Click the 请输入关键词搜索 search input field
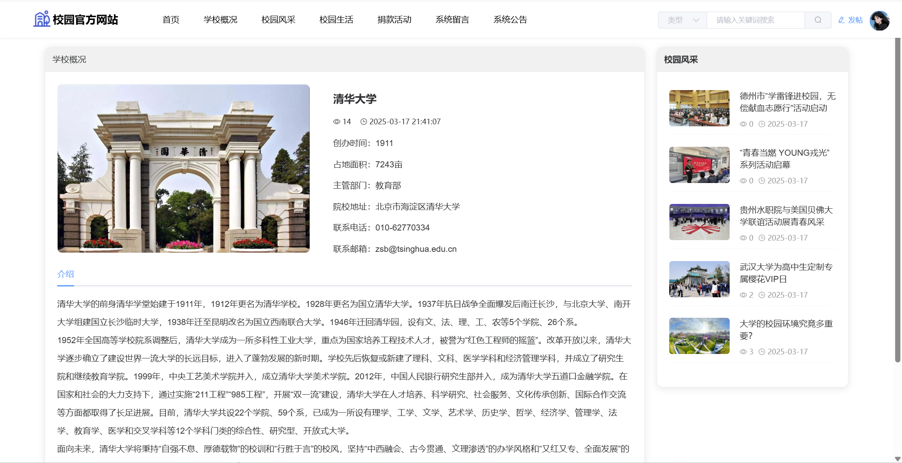 [755, 20]
